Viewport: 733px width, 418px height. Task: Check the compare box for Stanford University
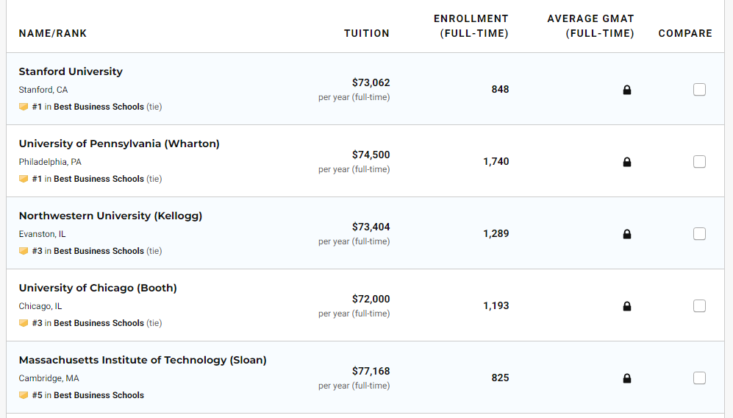tap(699, 89)
